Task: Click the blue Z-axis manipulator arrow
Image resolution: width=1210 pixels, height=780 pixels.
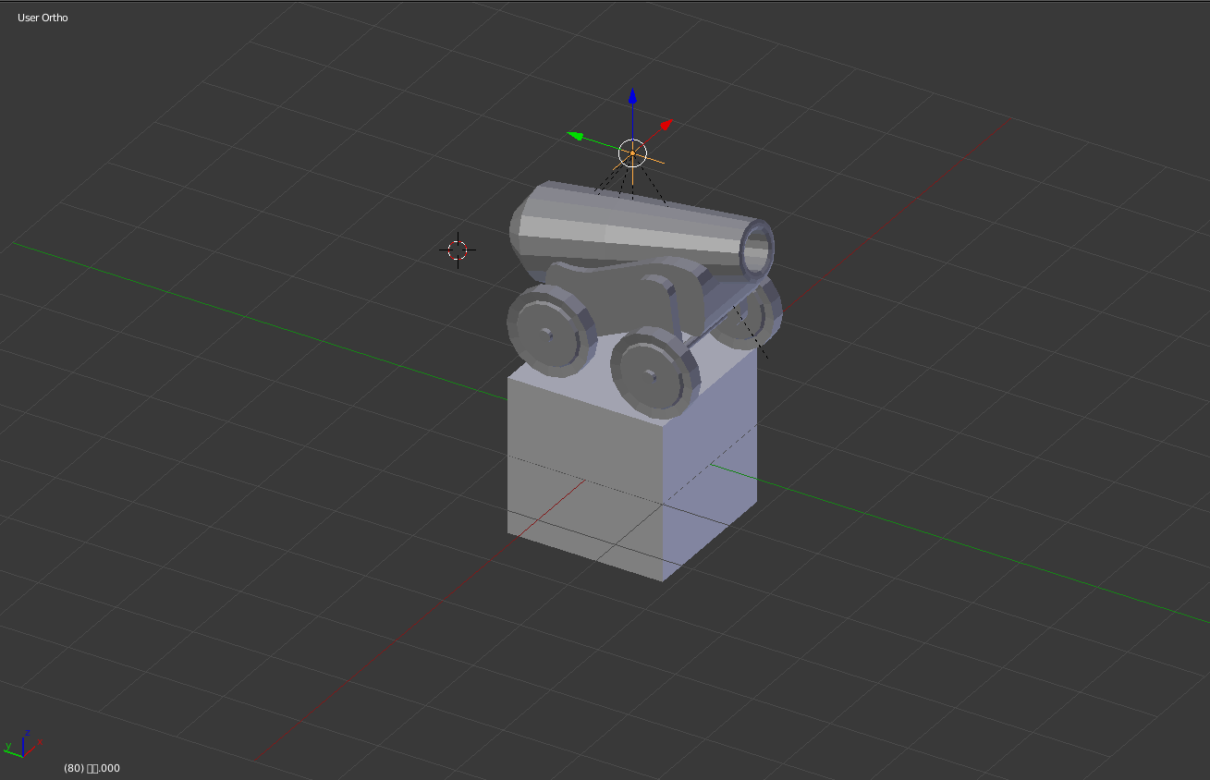Action: pos(632,97)
